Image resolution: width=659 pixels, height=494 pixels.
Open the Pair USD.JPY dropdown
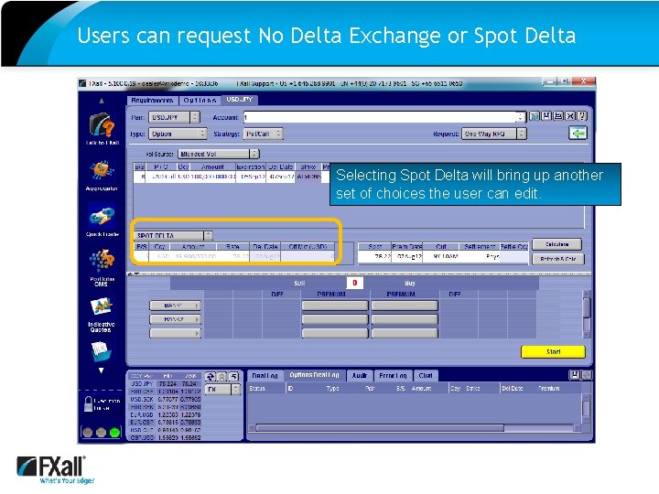(x=175, y=118)
